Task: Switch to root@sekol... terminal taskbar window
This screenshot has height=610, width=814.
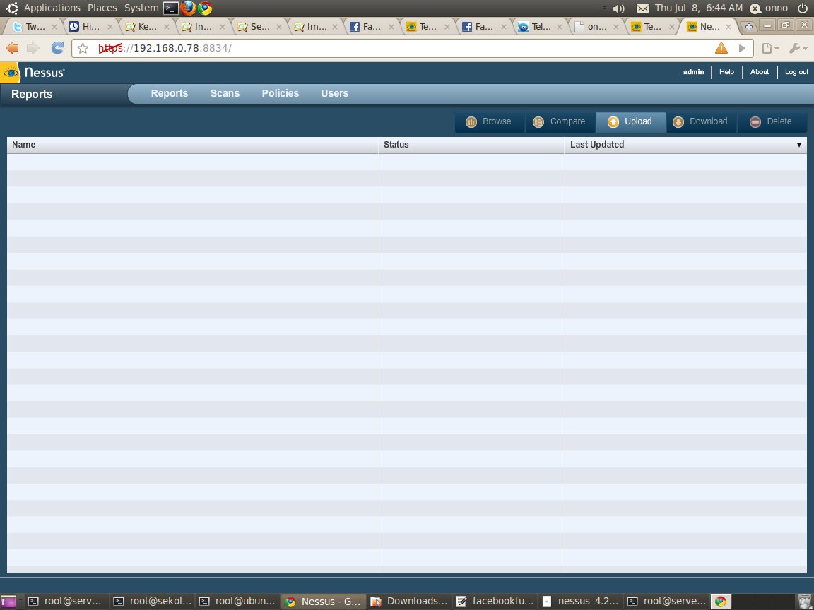Action: click(153, 602)
